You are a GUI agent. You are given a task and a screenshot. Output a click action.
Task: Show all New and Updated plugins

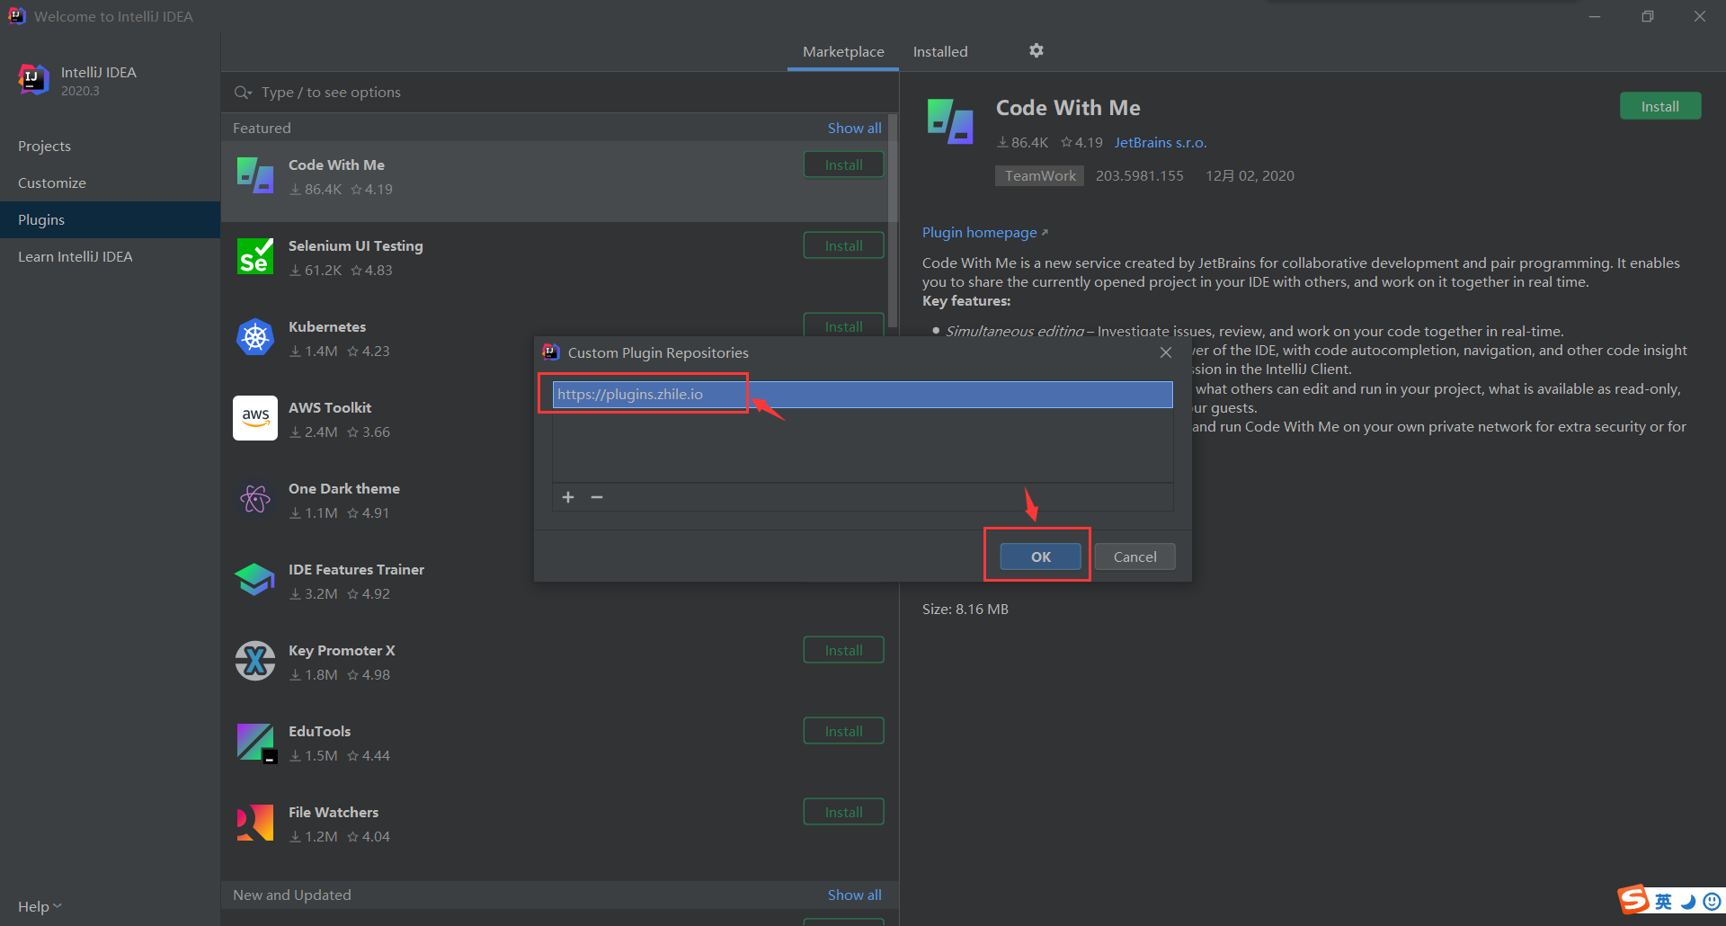coord(854,895)
